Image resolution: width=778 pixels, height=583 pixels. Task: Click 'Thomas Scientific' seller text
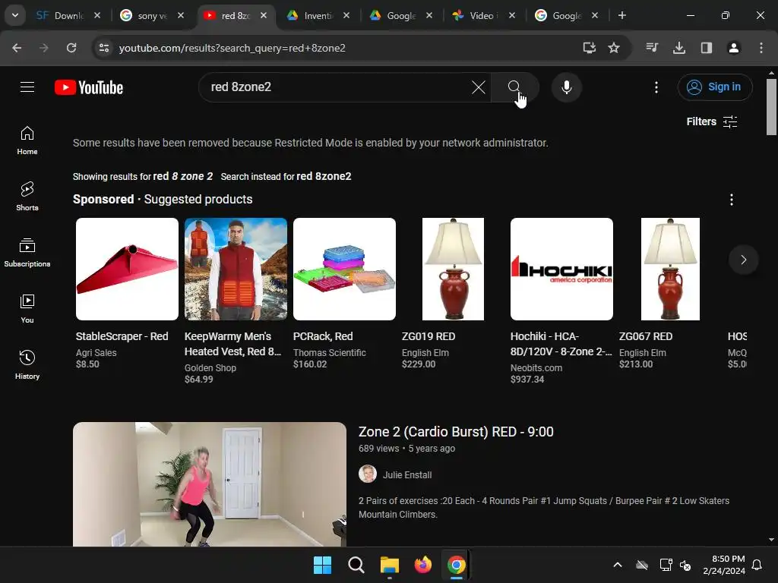click(330, 353)
